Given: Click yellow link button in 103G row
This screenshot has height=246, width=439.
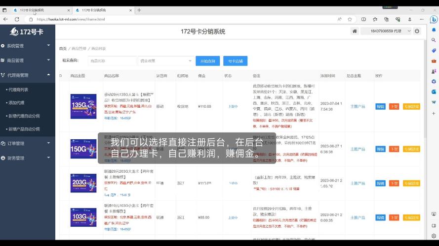Looking at the screenshot, I should tap(411, 217).
